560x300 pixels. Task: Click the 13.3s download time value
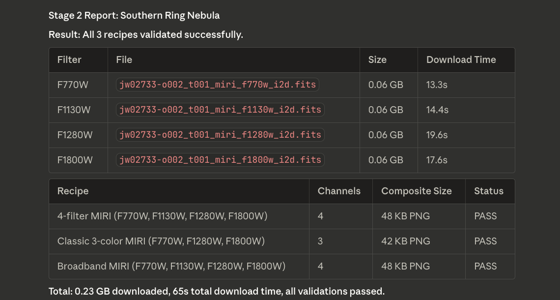(x=437, y=85)
